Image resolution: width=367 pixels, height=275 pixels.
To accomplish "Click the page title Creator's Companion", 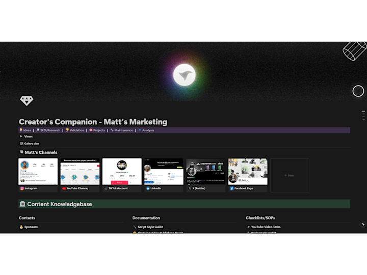I will point(93,122).
